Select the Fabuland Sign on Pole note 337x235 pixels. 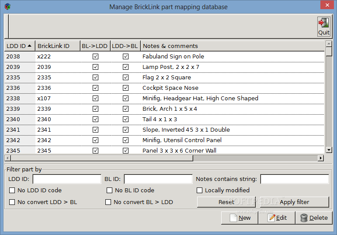click(x=173, y=56)
